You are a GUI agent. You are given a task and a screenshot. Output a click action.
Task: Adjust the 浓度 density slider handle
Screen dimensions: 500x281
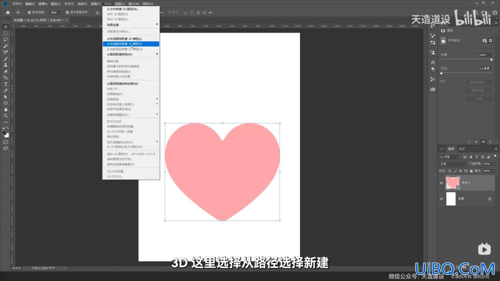click(x=491, y=59)
